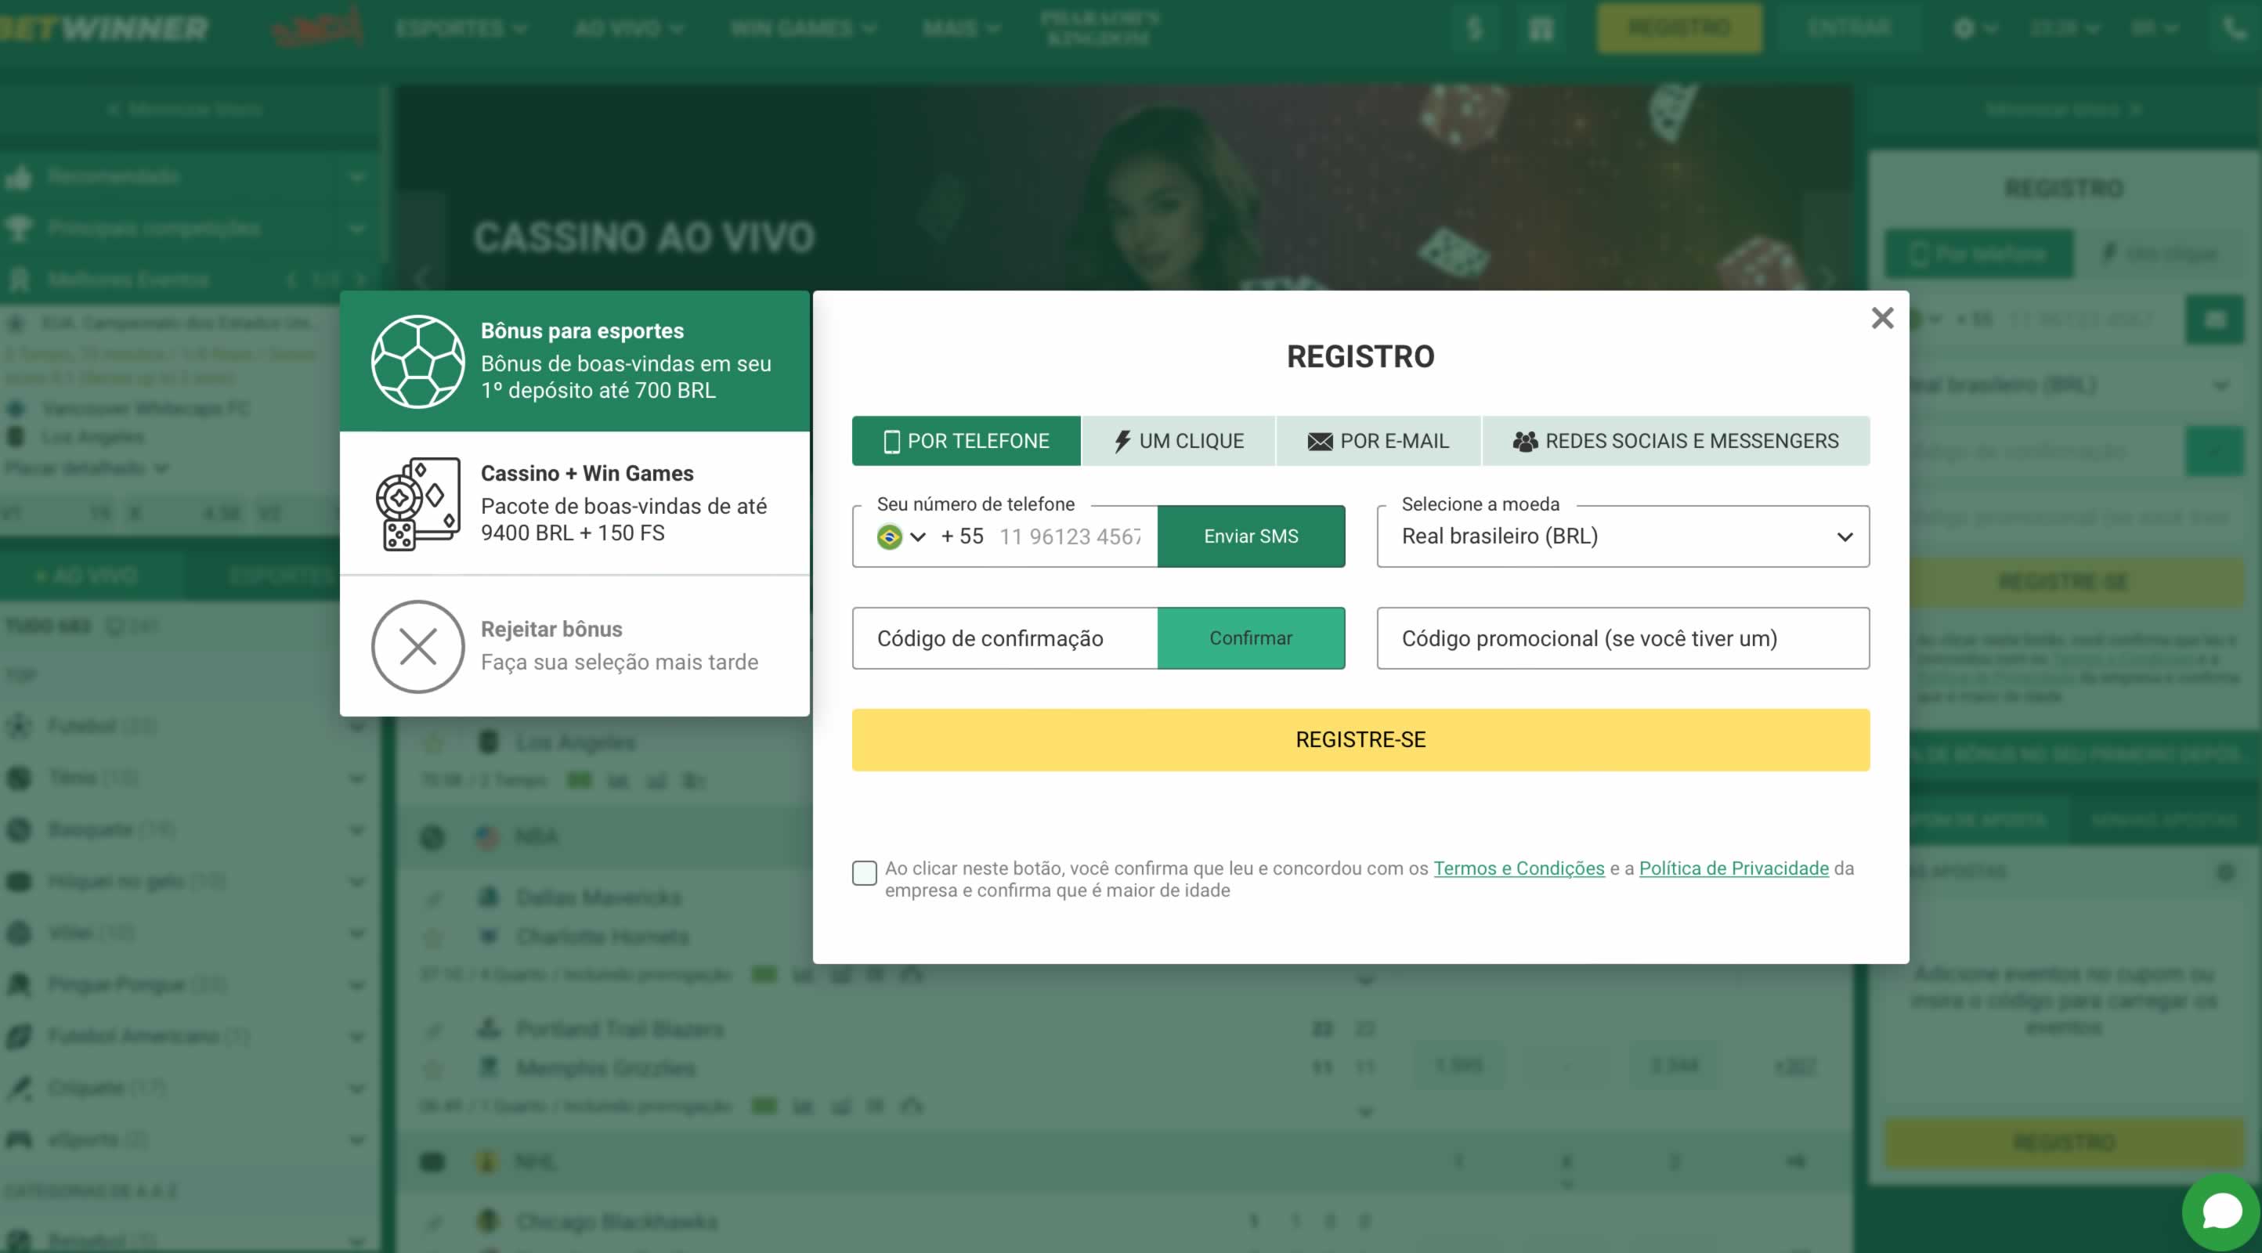Select Bônus para esportes soccer ball icon
The height and width of the screenshot is (1253, 2262).
point(418,362)
